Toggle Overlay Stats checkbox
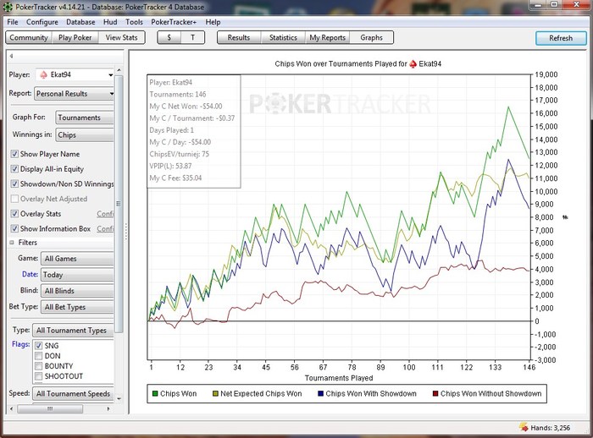 coord(14,213)
